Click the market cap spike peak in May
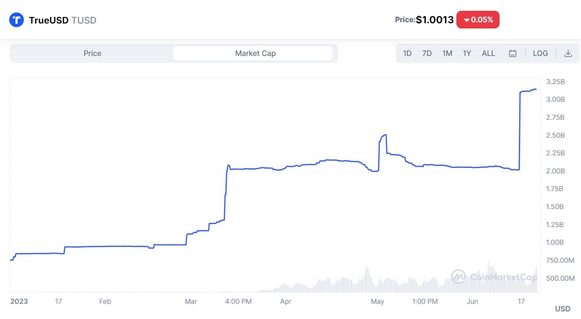The image size is (581, 319). click(x=385, y=135)
